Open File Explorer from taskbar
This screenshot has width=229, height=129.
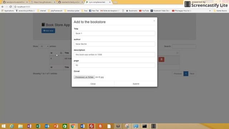tap(20, 126)
